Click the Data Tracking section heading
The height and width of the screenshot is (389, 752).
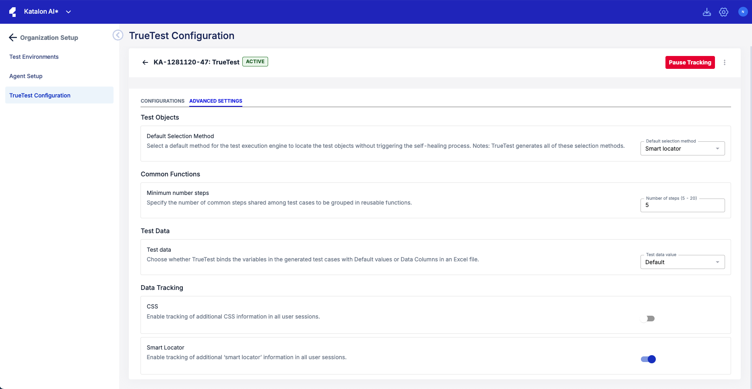pyautogui.click(x=162, y=288)
